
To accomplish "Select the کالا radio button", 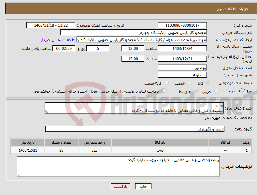I will coord(208,83).
